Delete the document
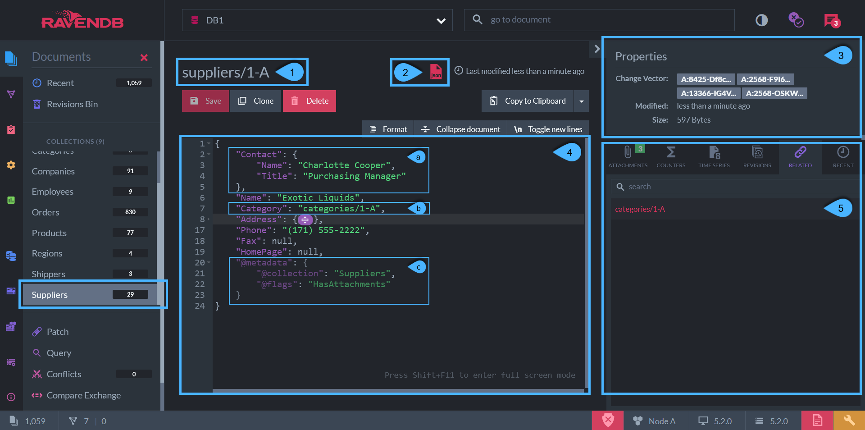865x430 pixels. pyautogui.click(x=310, y=101)
